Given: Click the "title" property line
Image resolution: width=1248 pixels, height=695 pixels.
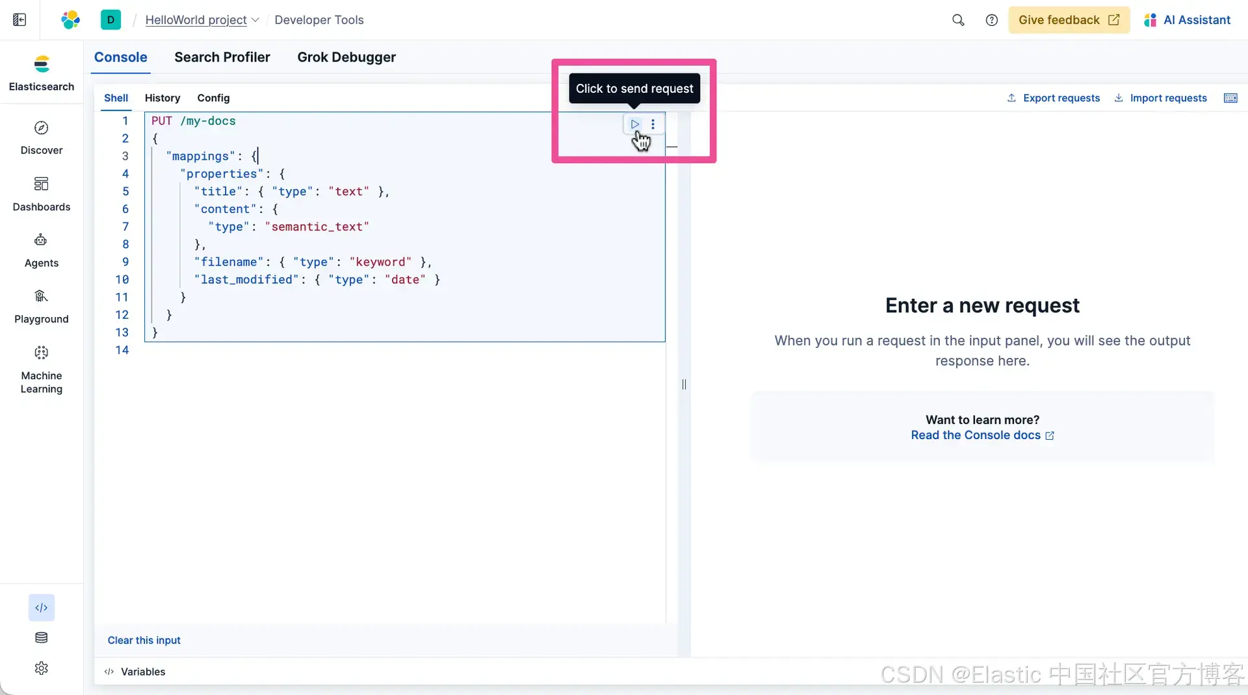Looking at the screenshot, I should tap(292, 192).
